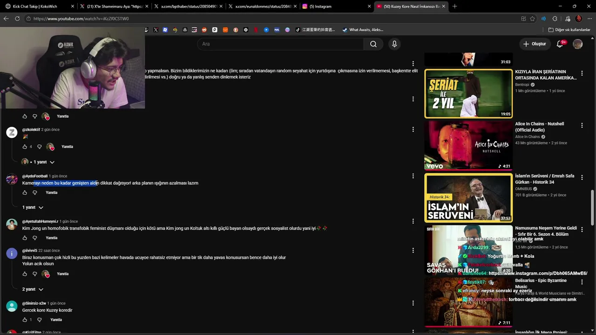This screenshot has width=596, height=335.
Task: Open the @iivivvi5 profile avatar
Action: coord(12,254)
